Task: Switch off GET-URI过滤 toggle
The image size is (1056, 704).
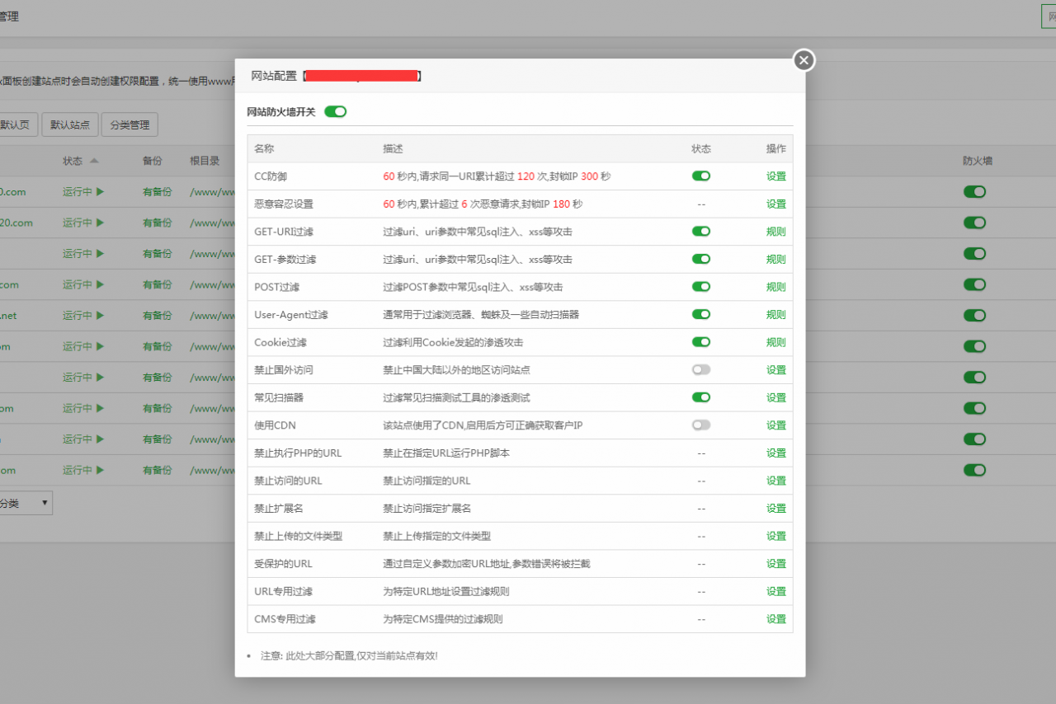Action: pyautogui.click(x=701, y=232)
